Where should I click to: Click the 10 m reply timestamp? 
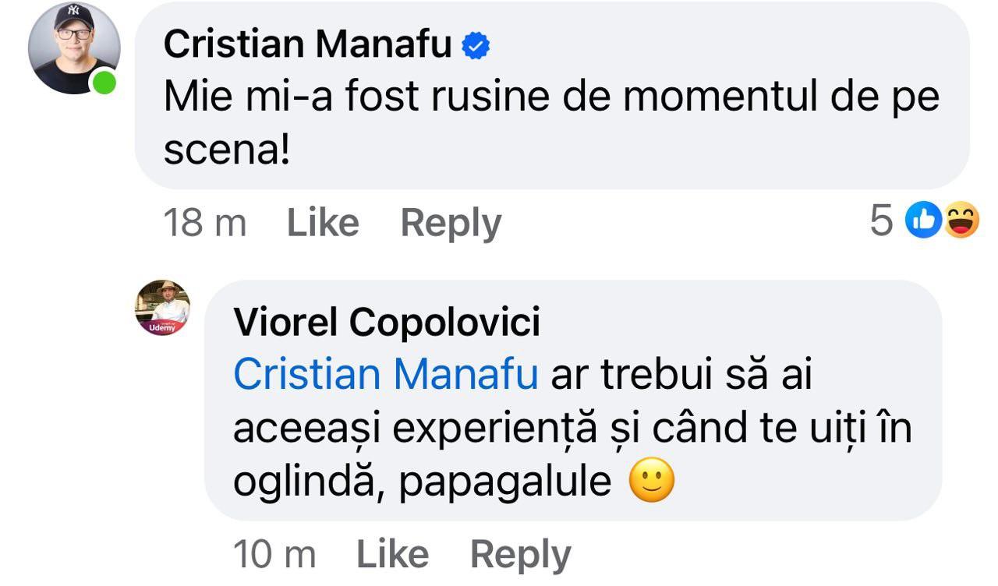pyautogui.click(x=274, y=556)
